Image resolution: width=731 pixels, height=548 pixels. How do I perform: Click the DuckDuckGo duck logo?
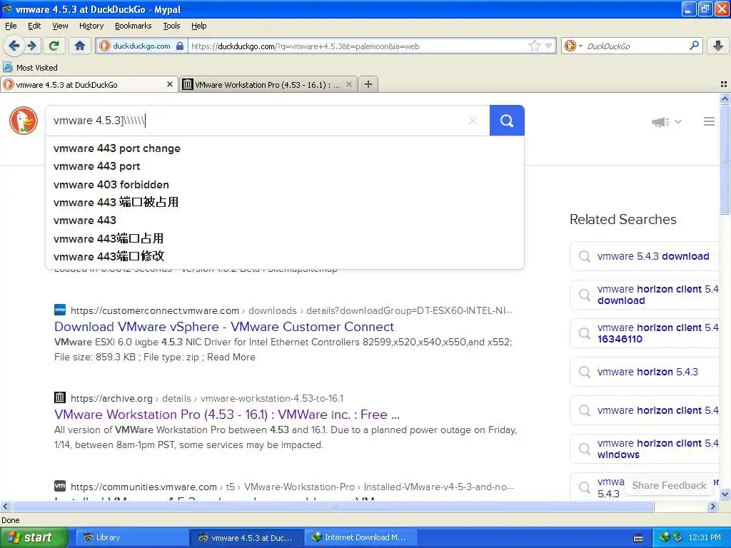coord(24,121)
